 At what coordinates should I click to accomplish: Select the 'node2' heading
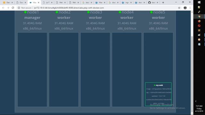point(65,12)
